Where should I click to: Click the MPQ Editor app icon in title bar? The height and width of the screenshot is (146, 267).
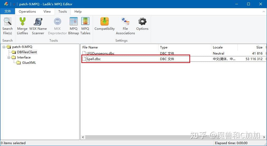(x=7, y=4)
